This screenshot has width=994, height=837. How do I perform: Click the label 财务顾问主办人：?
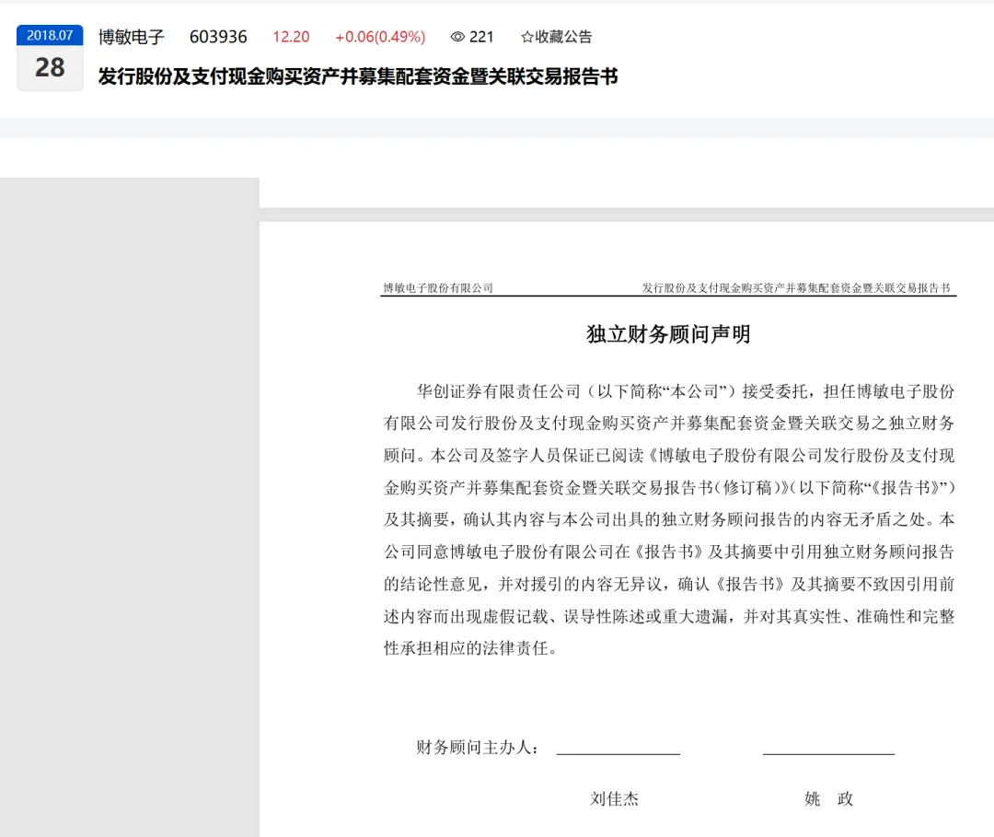[x=478, y=748]
